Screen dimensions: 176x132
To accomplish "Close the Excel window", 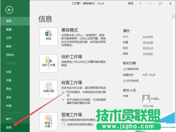I will tap(170, 4).
